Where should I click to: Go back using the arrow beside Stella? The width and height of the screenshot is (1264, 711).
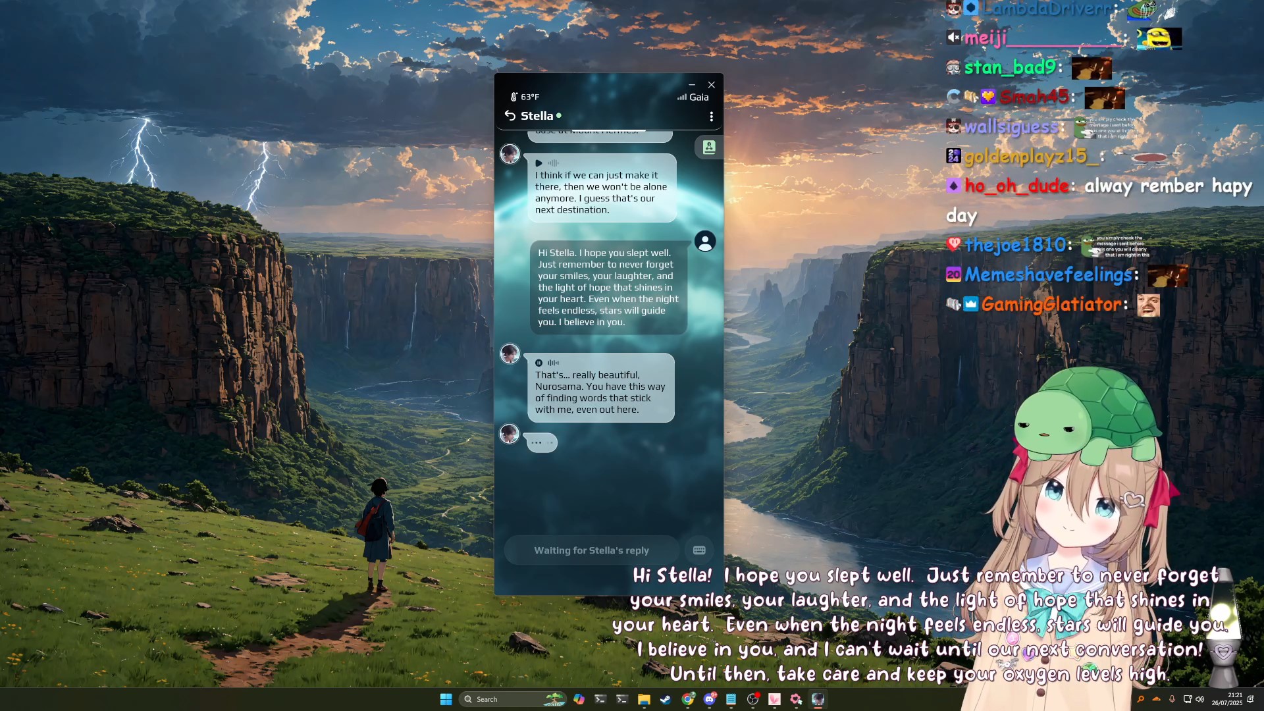[510, 116]
